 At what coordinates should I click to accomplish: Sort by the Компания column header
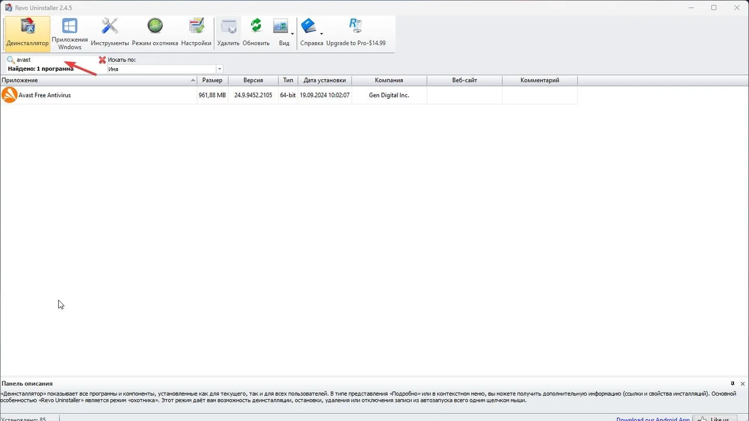click(x=389, y=81)
